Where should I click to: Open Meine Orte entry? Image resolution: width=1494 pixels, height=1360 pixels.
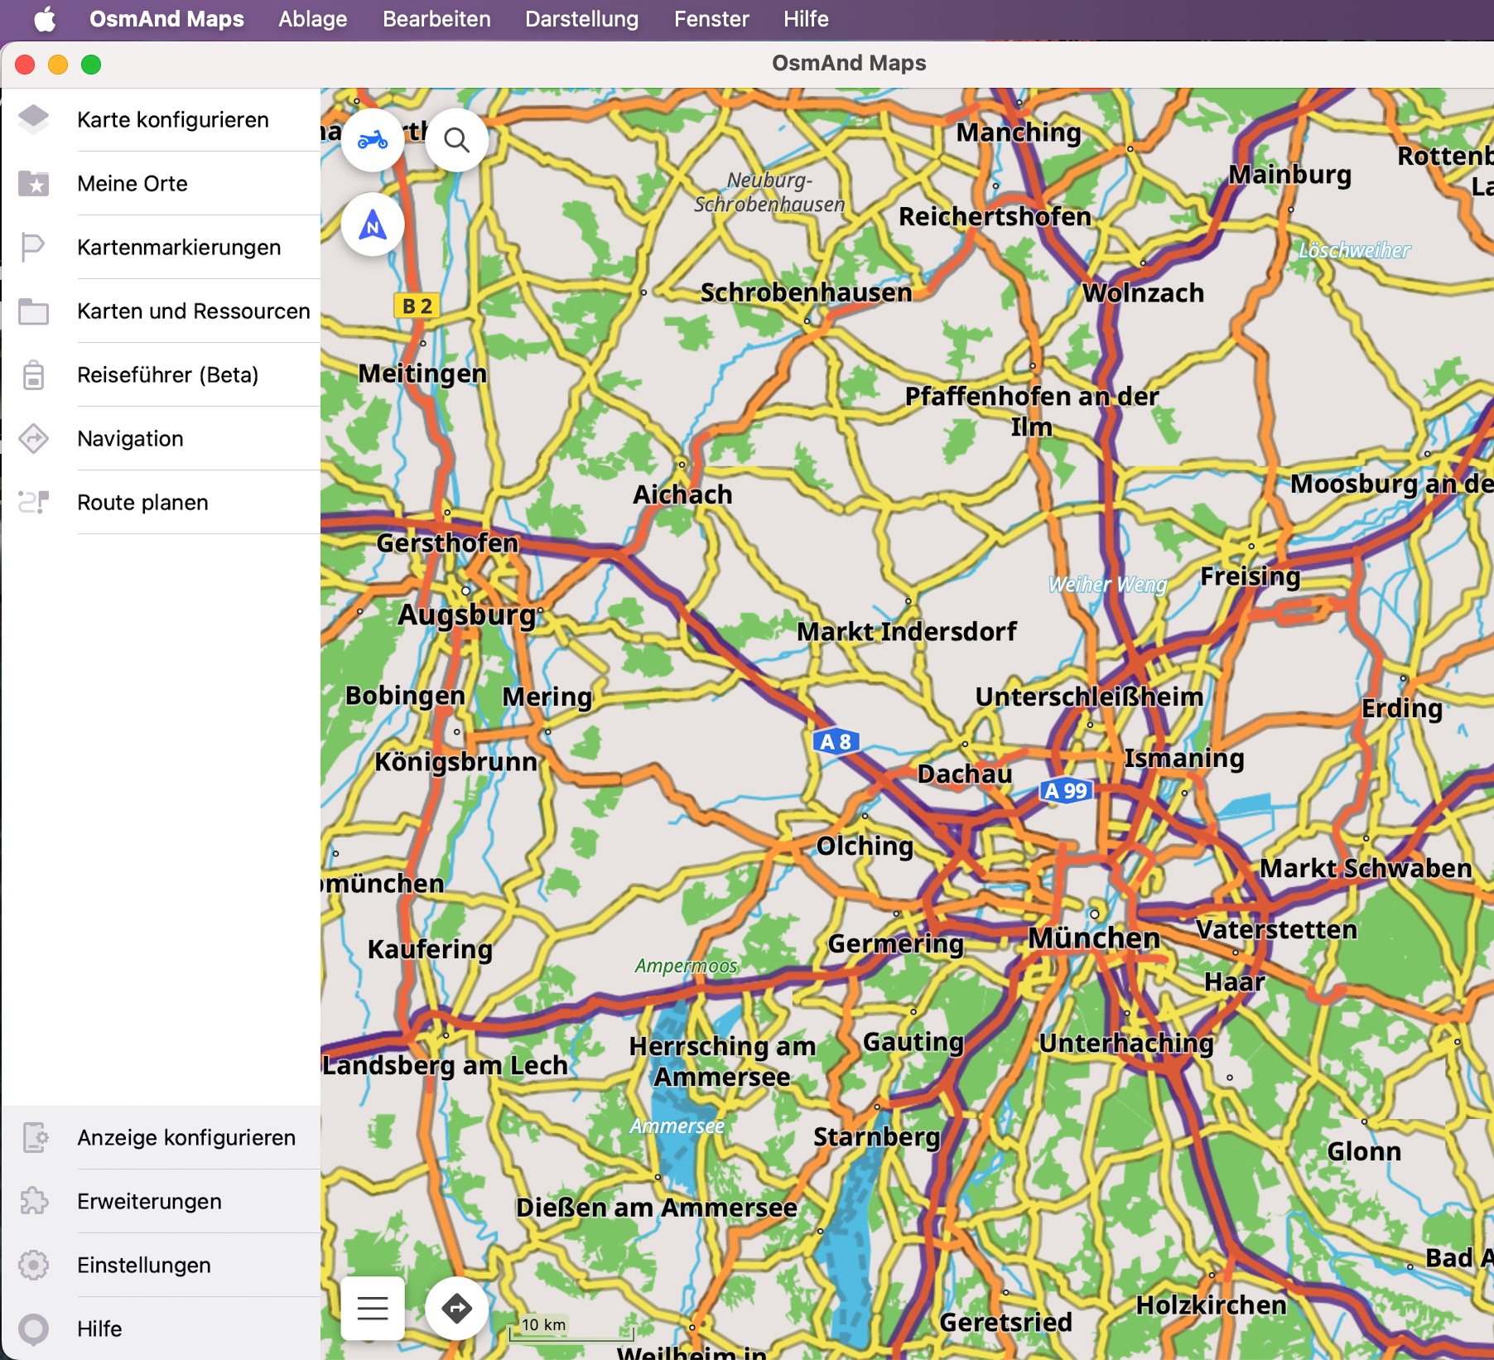coord(161,183)
